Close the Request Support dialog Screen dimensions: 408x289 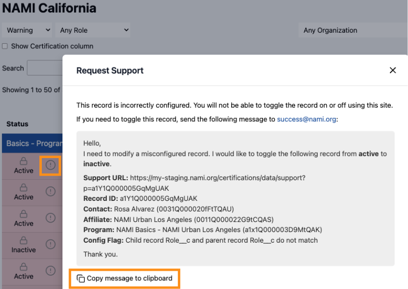tap(393, 70)
